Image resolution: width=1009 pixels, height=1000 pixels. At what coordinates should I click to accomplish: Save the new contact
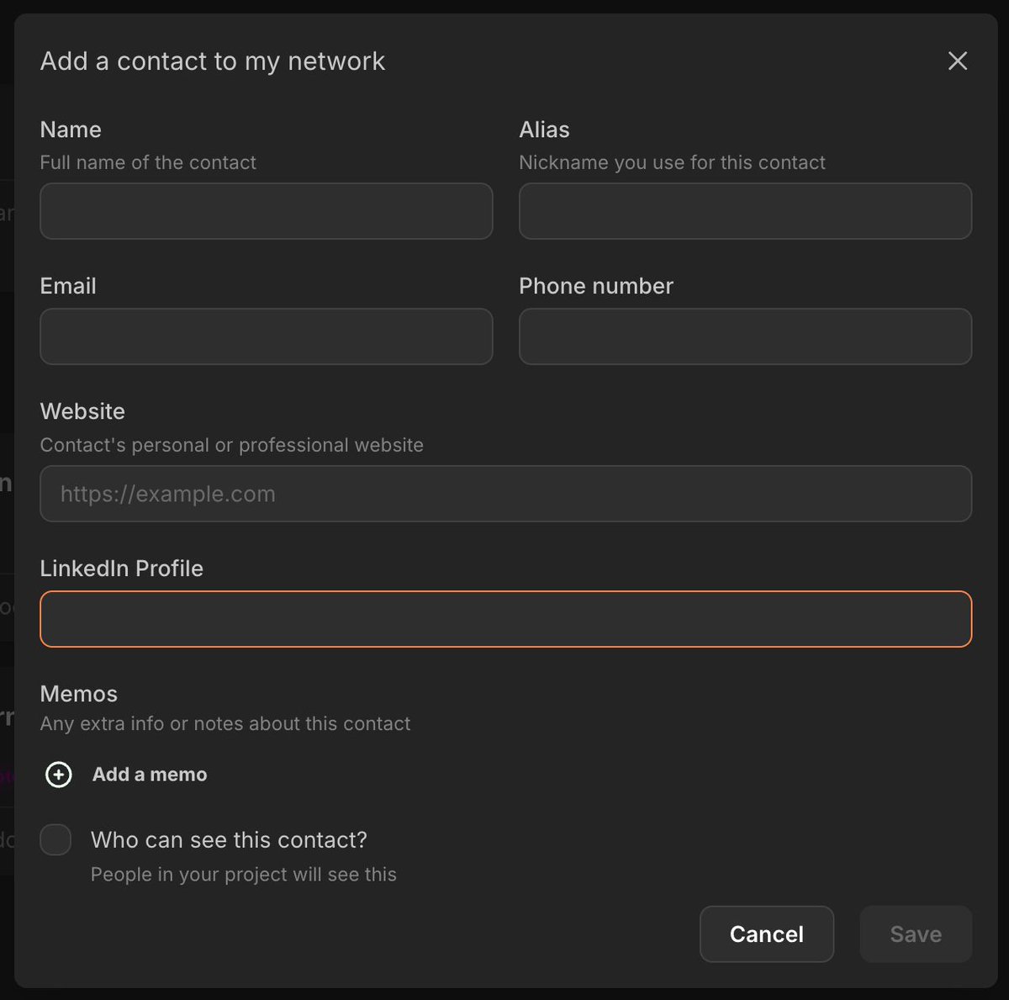point(916,934)
